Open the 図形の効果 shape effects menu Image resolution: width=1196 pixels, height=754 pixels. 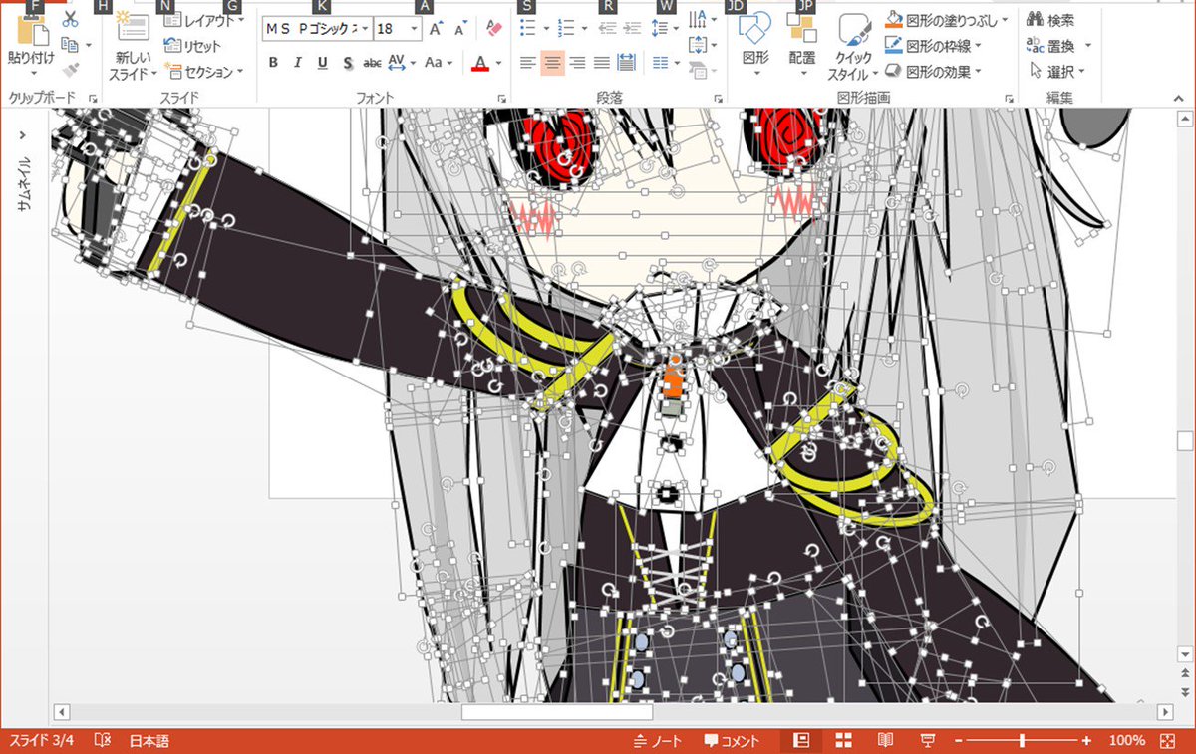[x=933, y=72]
